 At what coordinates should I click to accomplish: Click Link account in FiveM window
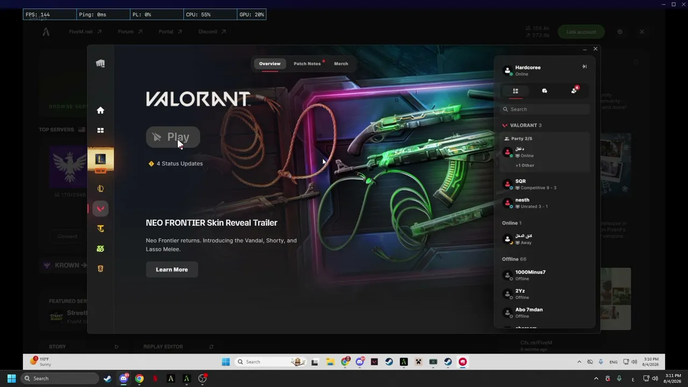coord(581,32)
